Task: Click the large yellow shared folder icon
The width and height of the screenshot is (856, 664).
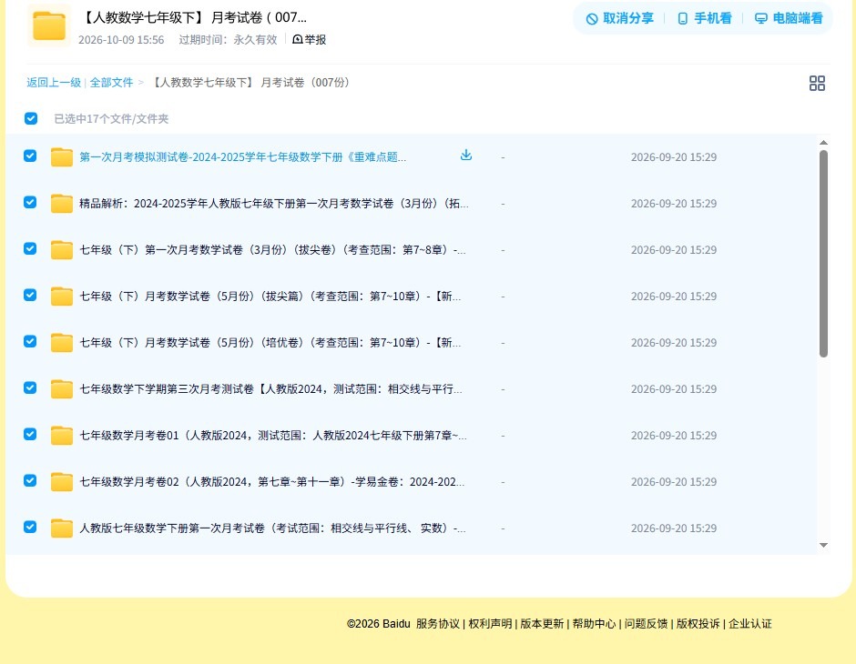Action: click(49, 25)
